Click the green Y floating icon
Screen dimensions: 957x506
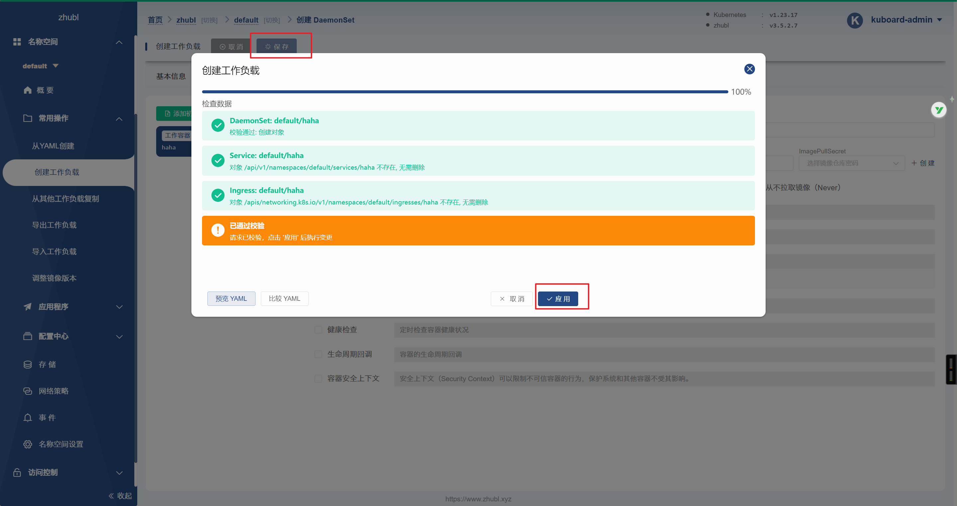tap(939, 110)
